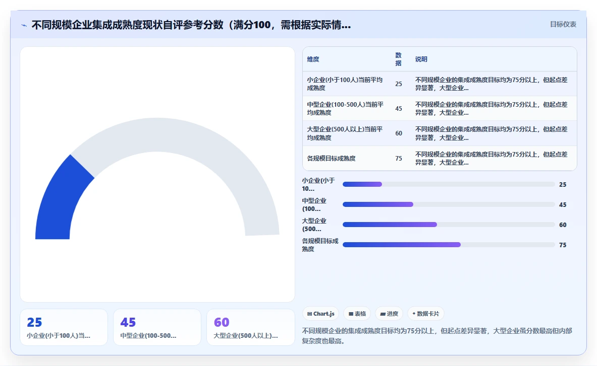Open the stat card showing 25 小企业

pyautogui.click(x=64, y=327)
